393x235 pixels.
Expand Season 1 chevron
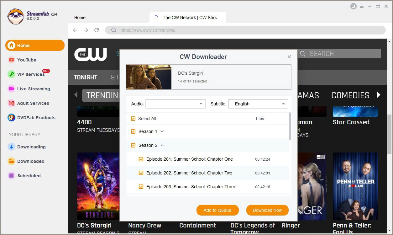(x=162, y=131)
